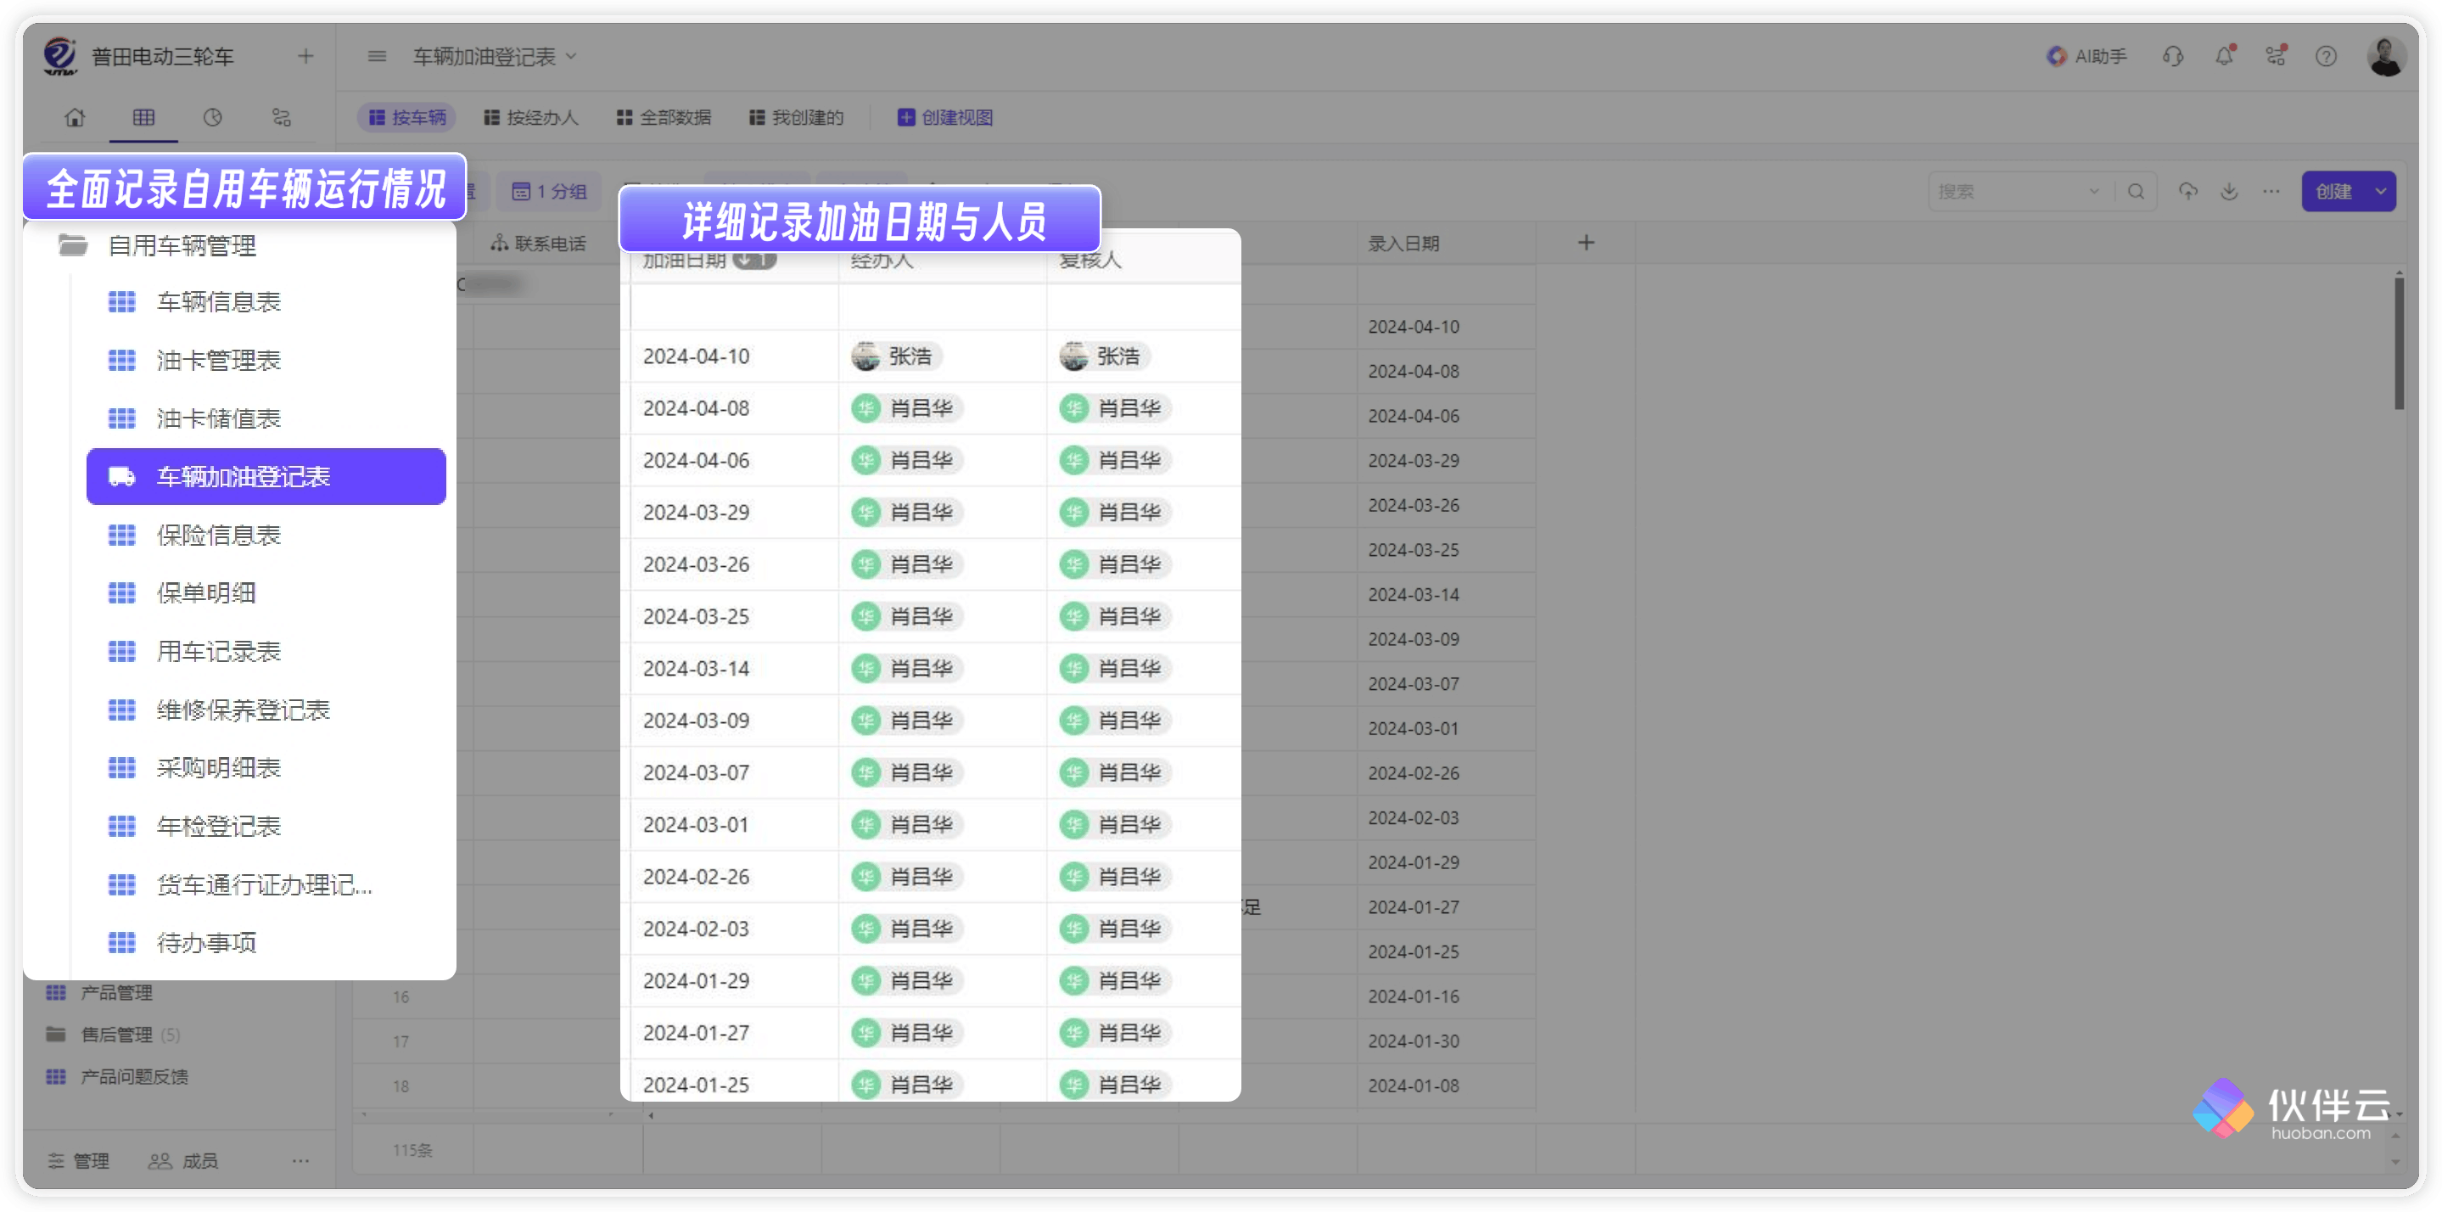Screen dimensions: 2442x1212
Task: Open the notifications bell
Action: [2224, 56]
